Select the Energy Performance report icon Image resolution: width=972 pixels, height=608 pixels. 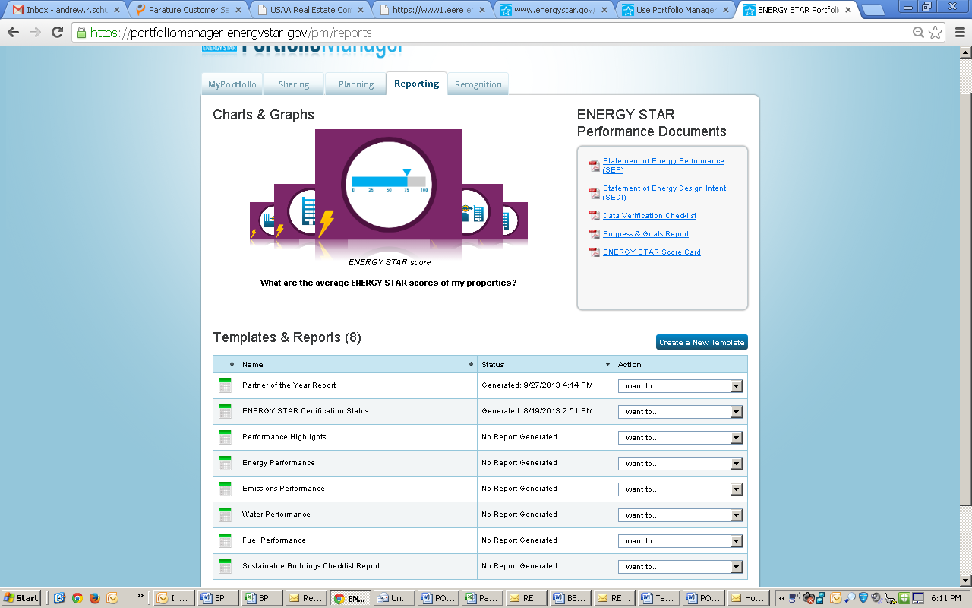click(x=225, y=463)
